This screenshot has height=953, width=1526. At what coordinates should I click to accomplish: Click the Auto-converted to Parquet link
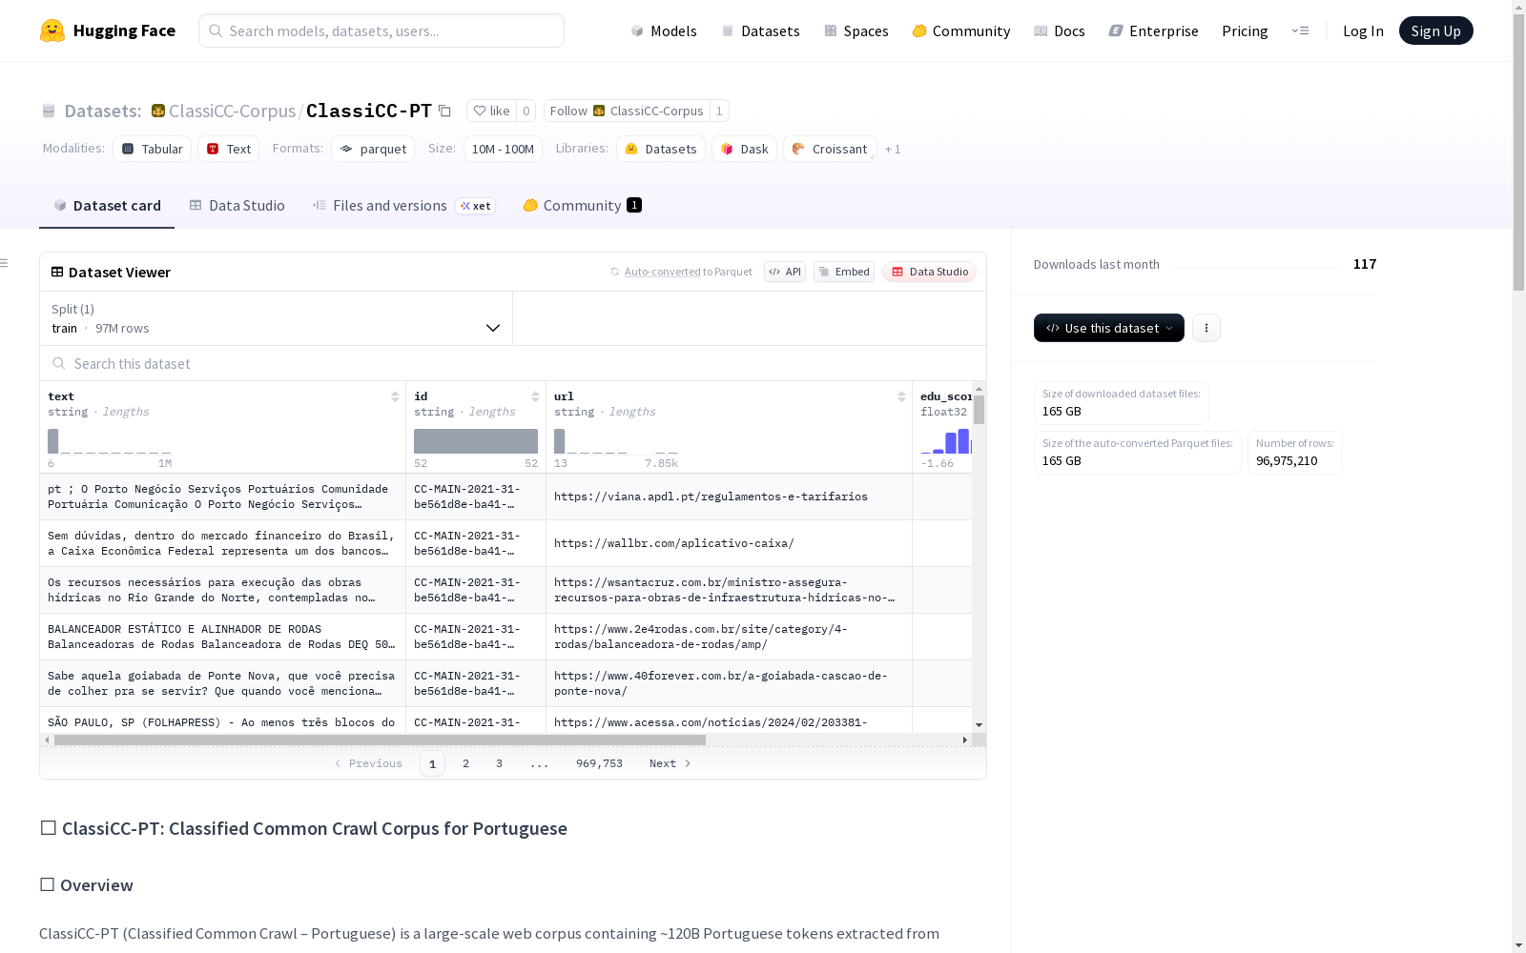coord(682,272)
